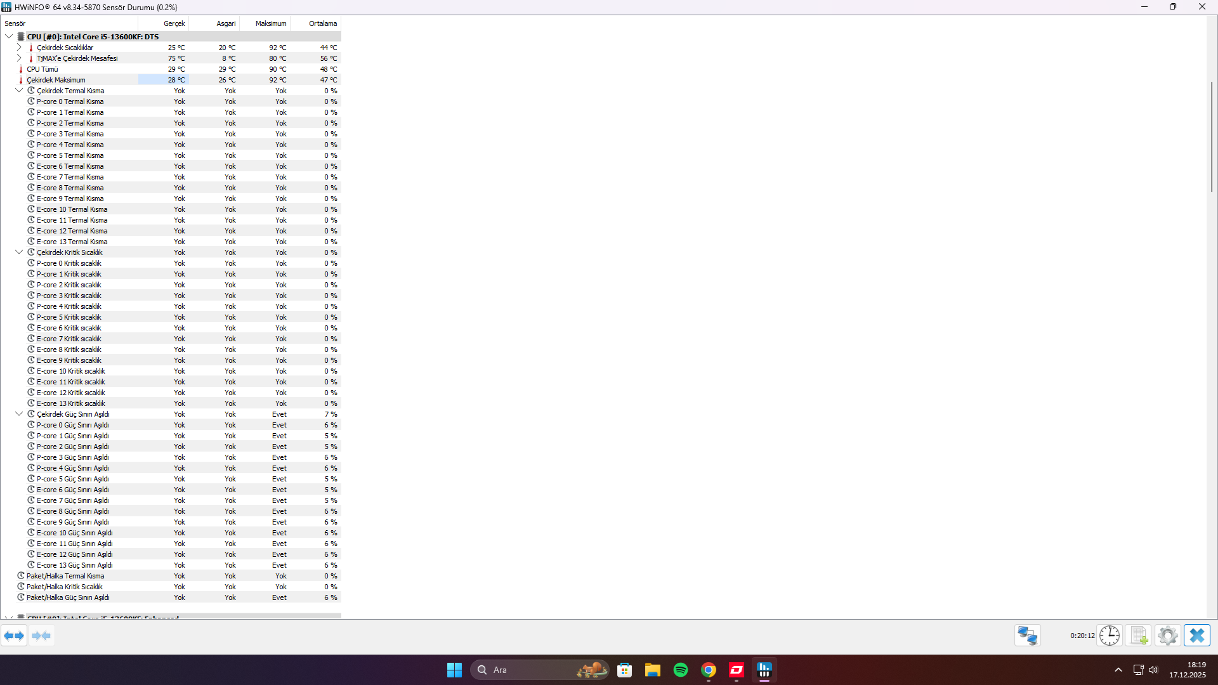Expand the Çekirdek Sıcaklıklar row
The image size is (1218, 685).
(x=19, y=48)
